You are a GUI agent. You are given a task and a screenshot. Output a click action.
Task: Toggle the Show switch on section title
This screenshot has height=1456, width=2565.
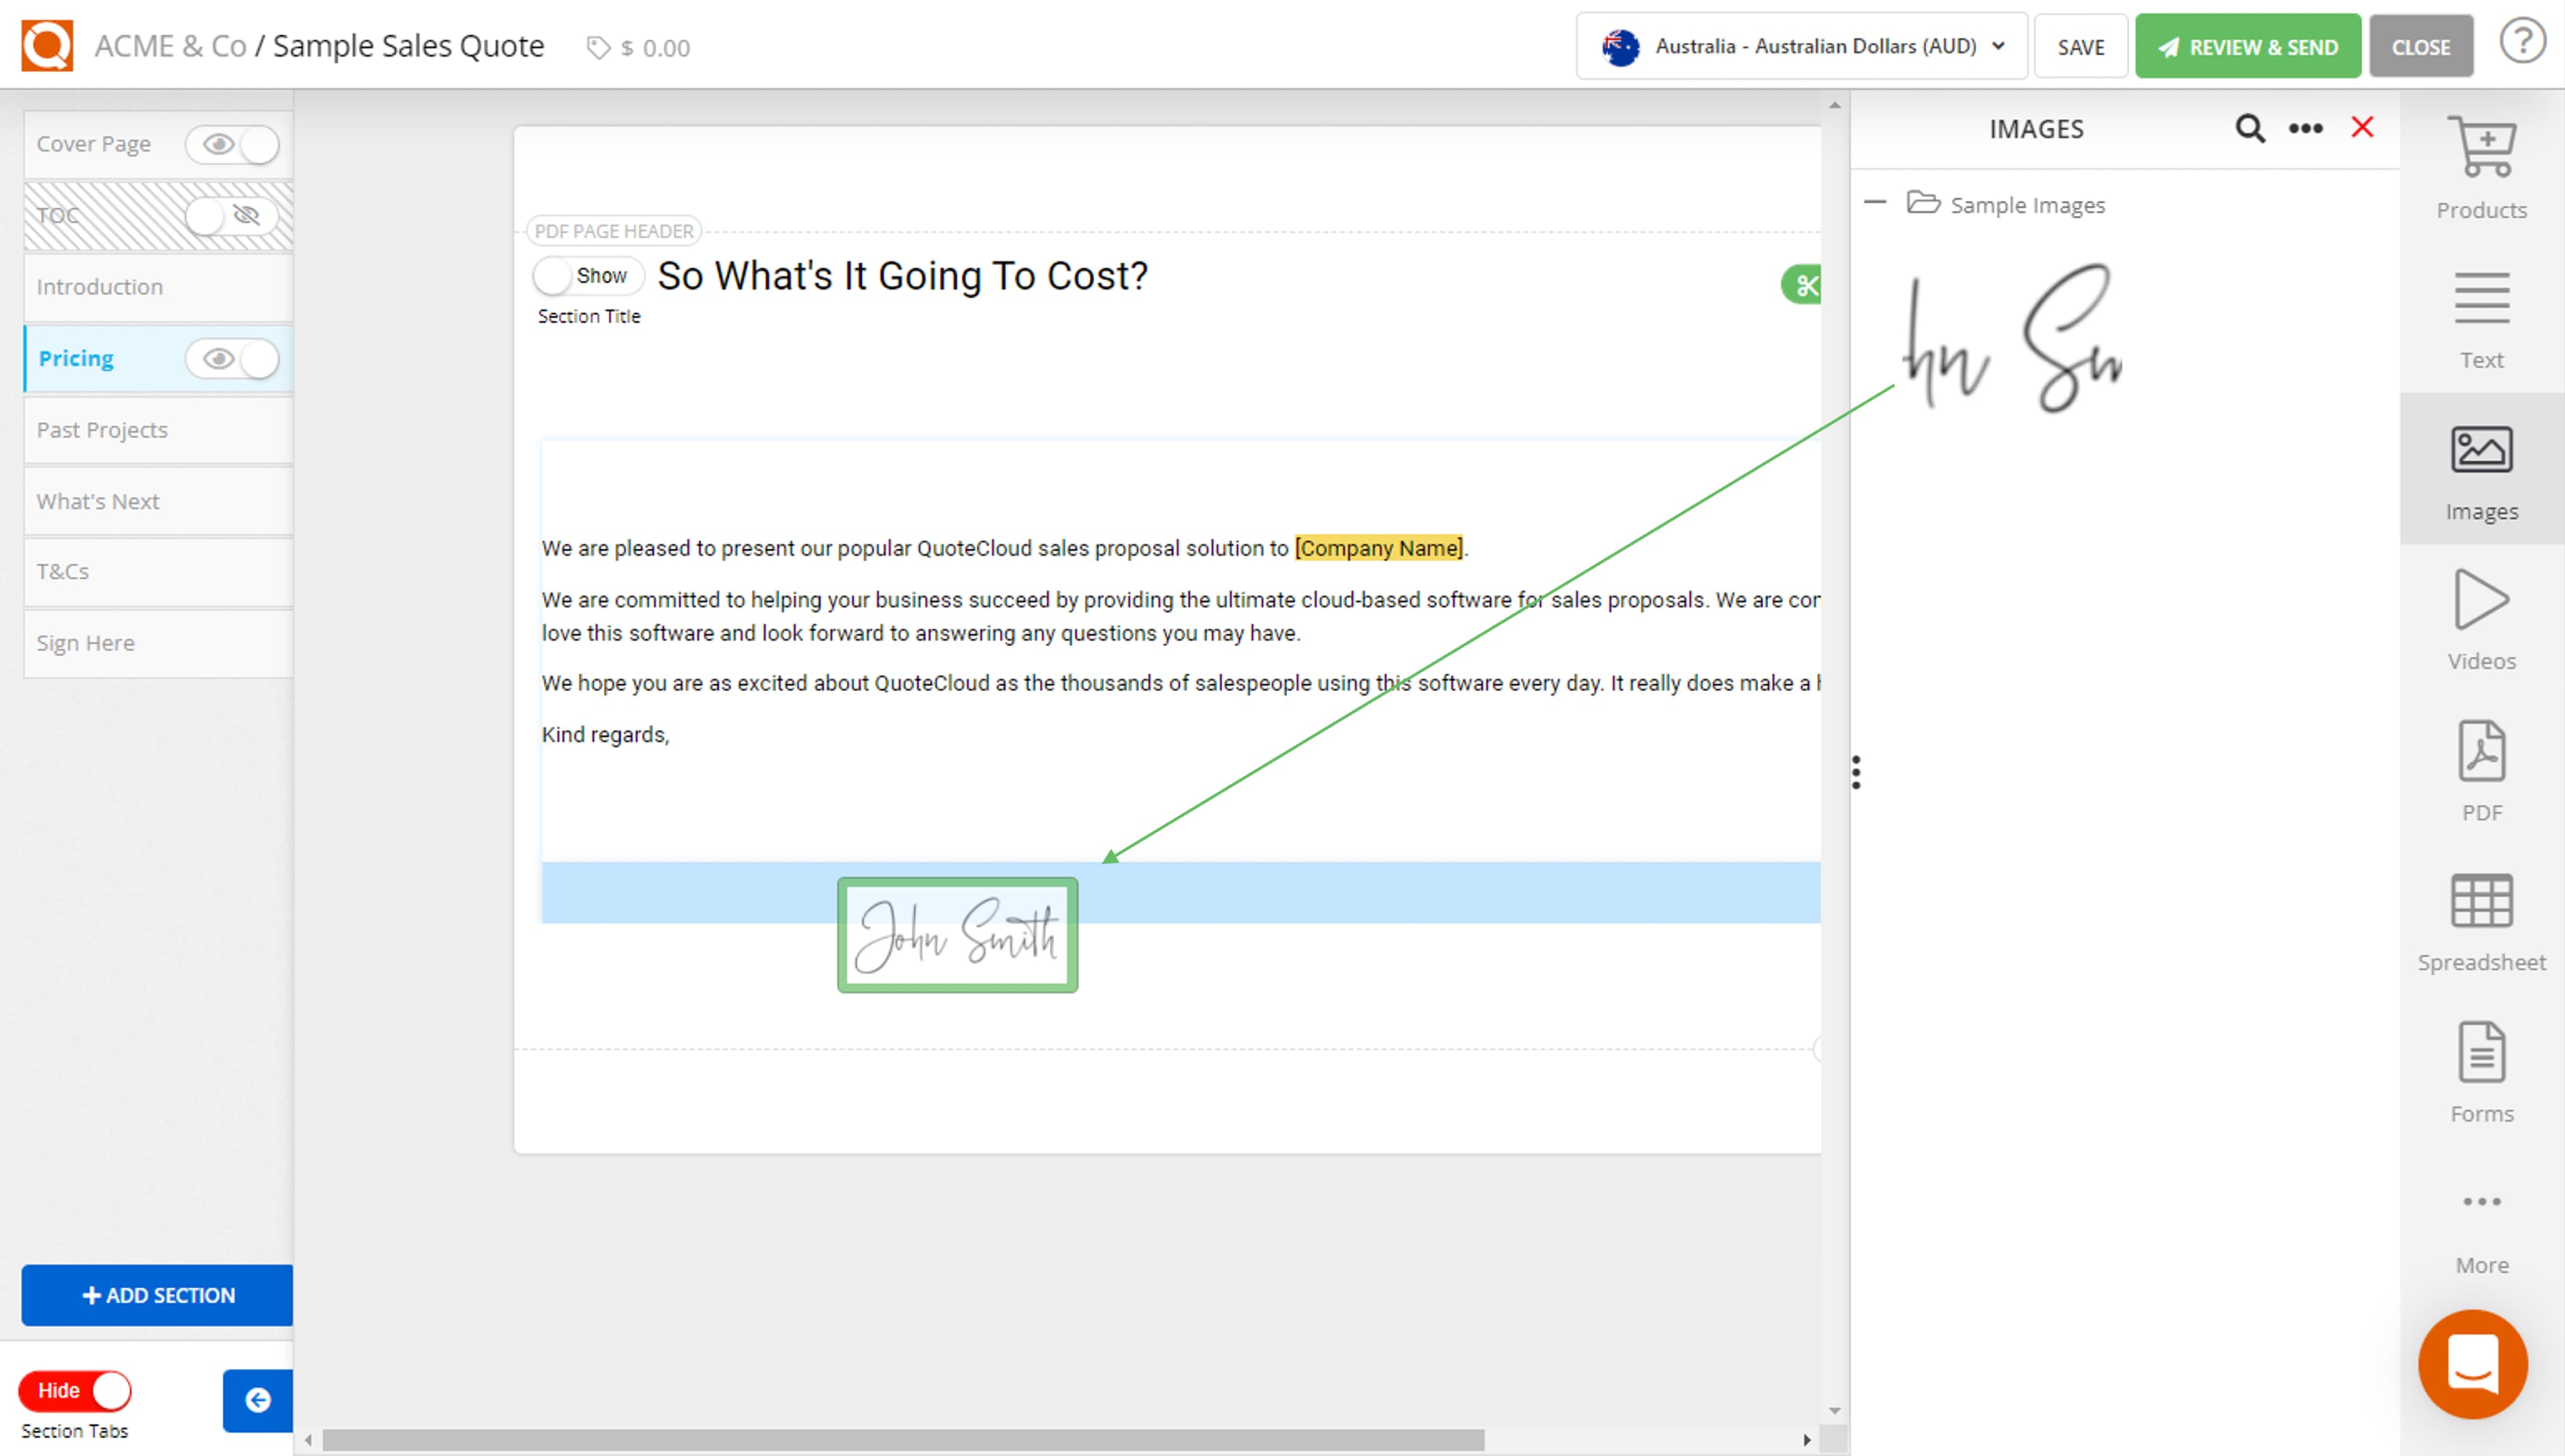[588, 275]
